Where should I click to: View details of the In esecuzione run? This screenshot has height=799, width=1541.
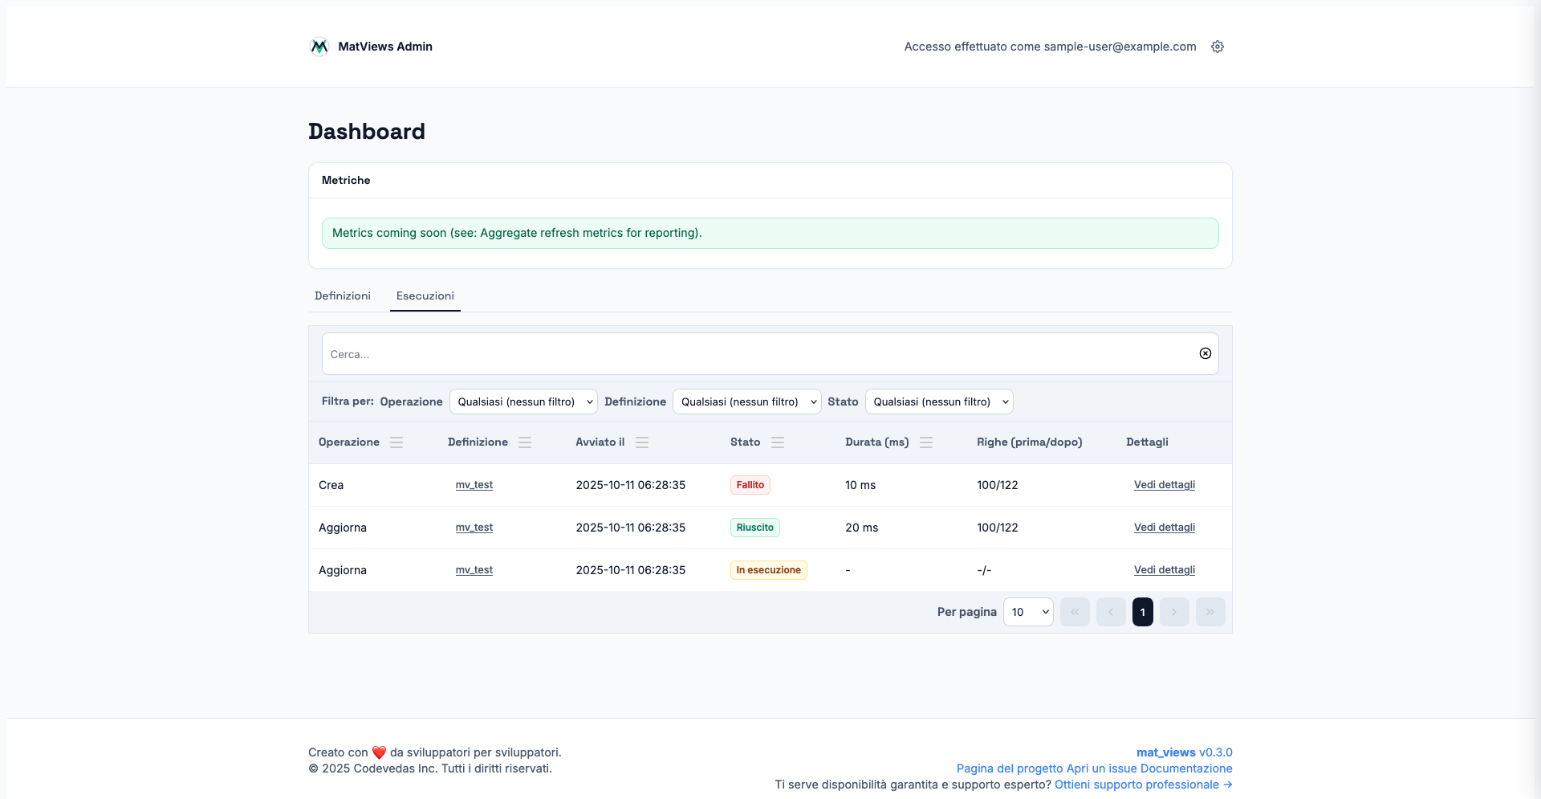click(1164, 570)
